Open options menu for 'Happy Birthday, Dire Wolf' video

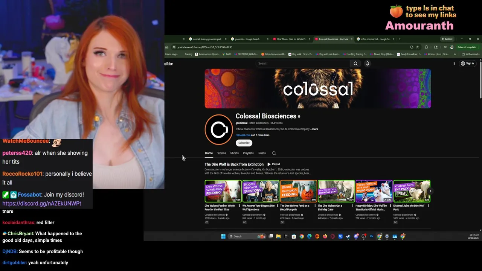390,206
